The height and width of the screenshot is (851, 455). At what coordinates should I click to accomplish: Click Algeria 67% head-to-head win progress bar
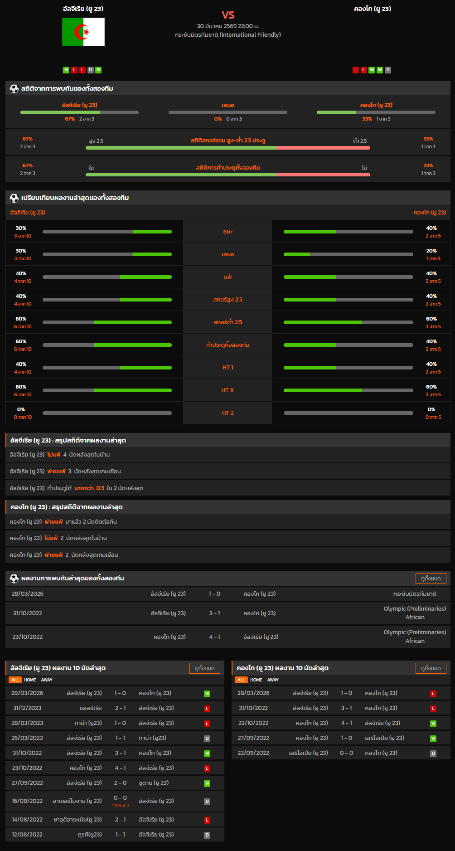pyautogui.click(x=79, y=112)
